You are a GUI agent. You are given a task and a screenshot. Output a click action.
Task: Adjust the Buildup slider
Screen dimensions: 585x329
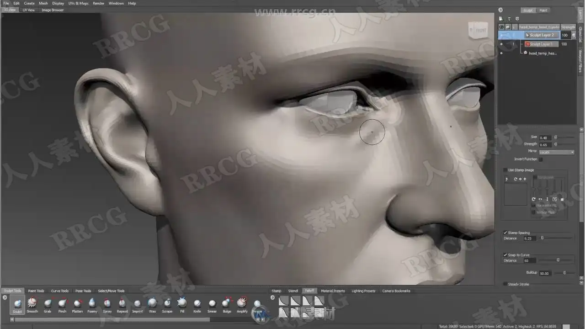point(564,273)
